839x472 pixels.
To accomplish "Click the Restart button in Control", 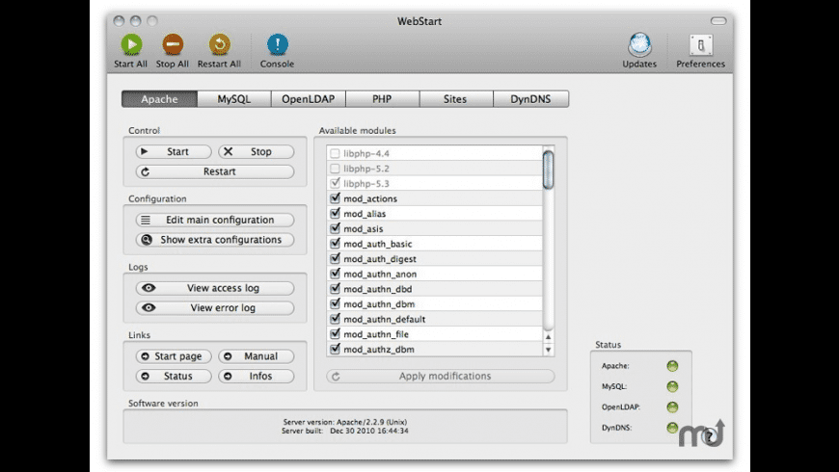I will coord(214,171).
